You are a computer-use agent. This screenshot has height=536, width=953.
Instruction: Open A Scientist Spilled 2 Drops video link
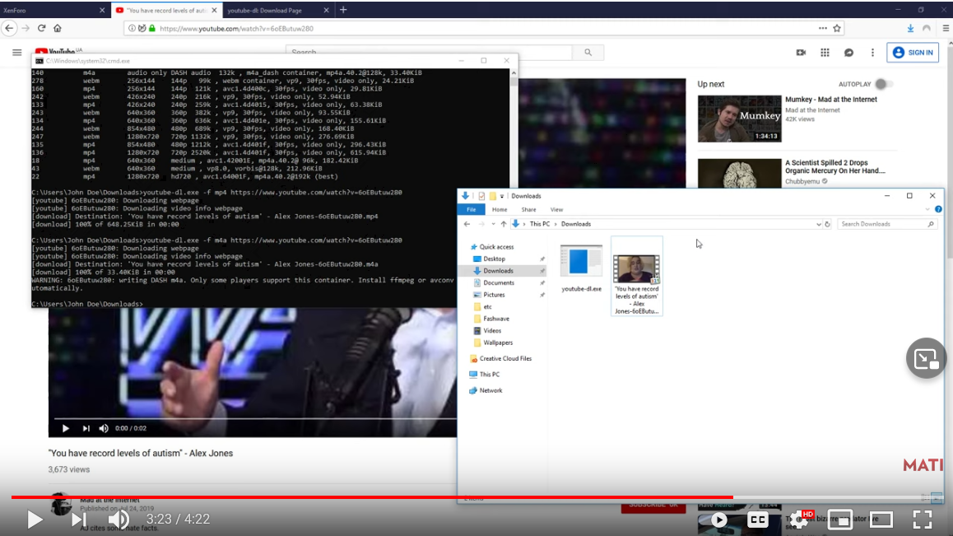(x=835, y=166)
